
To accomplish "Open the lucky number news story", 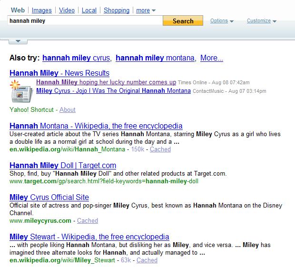I will tap(106, 82).
